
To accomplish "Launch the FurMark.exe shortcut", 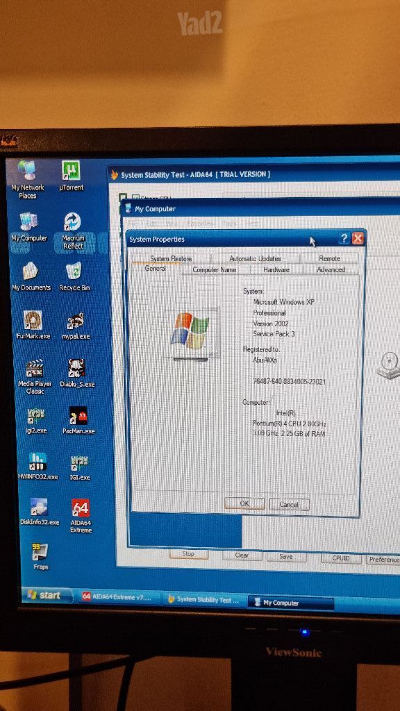I will tap(33, 325).
